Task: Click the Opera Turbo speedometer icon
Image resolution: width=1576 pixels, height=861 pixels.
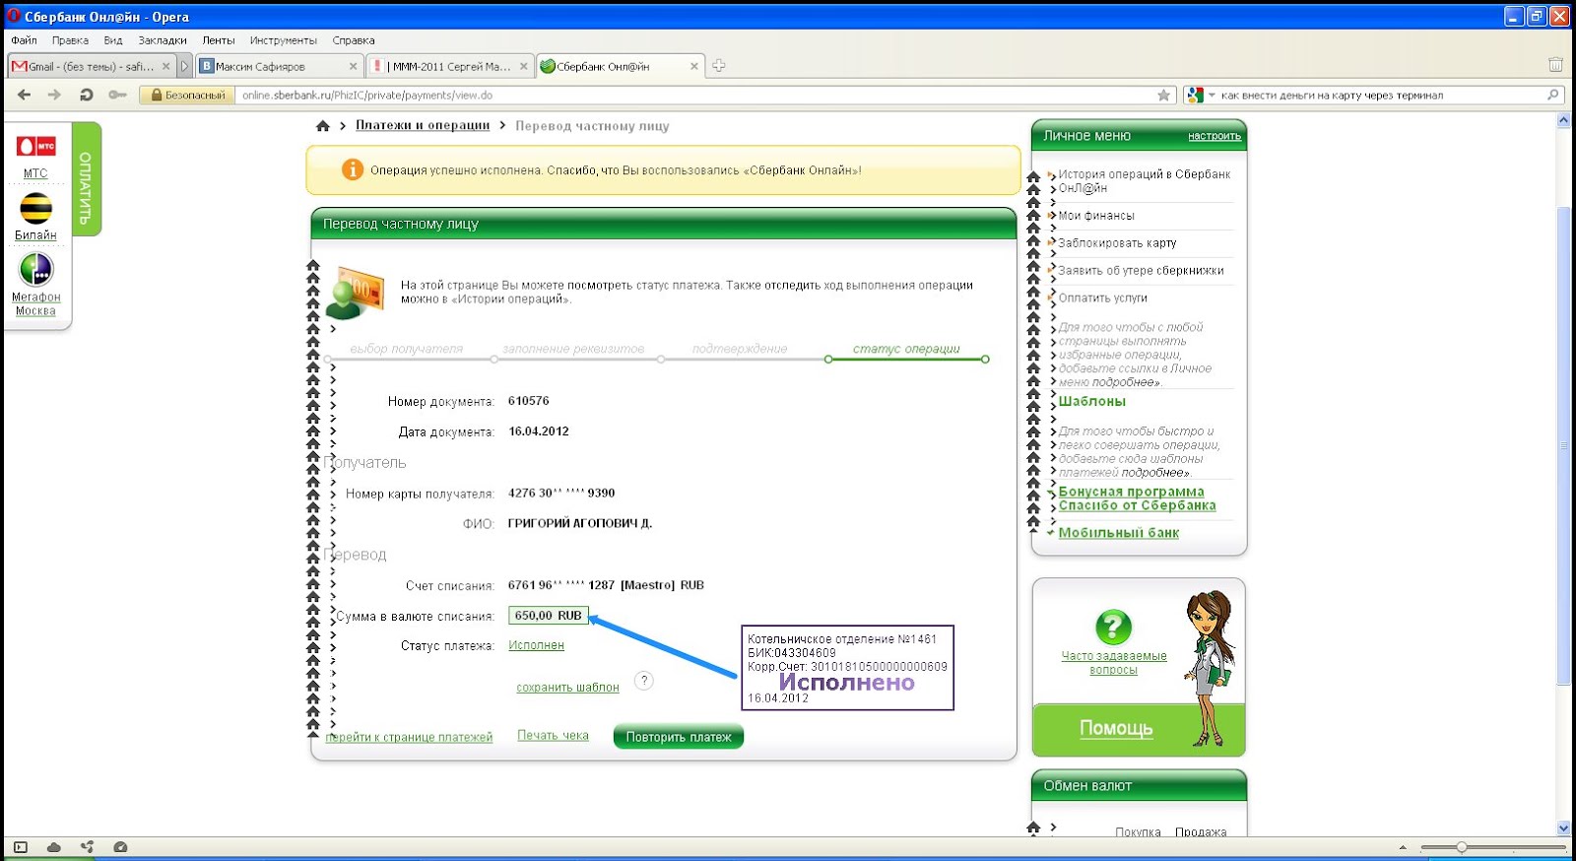Action: (x=120, y=847)
